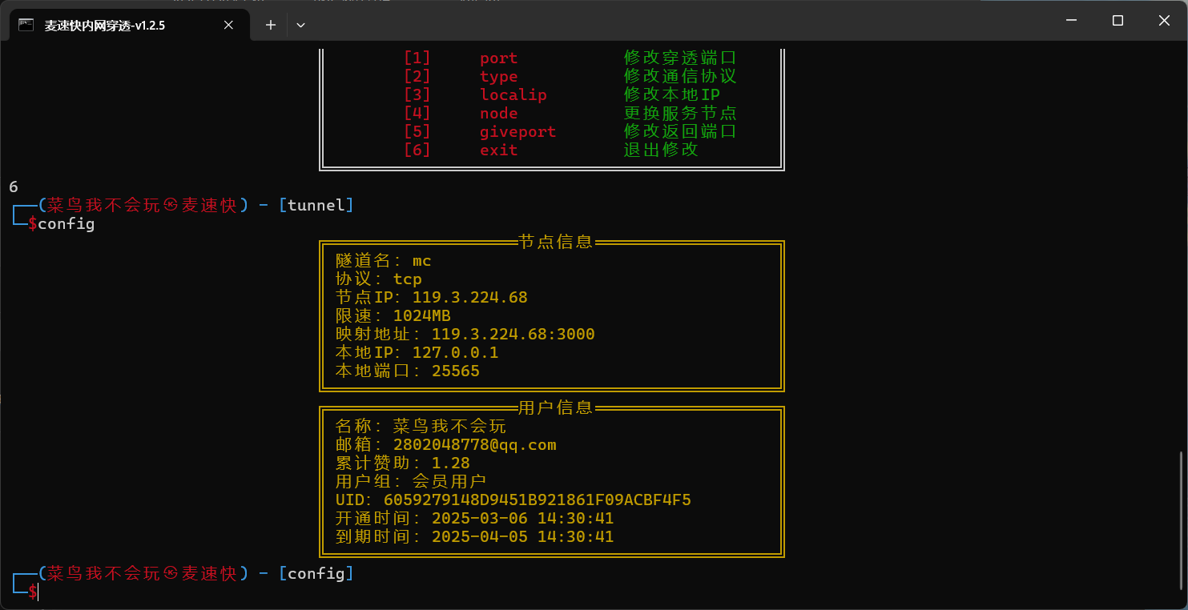
Task: Open a new terminal tab with plus
Action: pyautogui.click(x=271, y=25)
